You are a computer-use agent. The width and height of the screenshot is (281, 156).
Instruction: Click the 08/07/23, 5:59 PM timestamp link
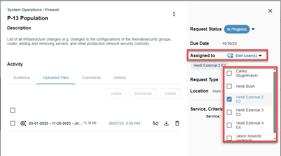pyautogui.click(x=124, y=123)
